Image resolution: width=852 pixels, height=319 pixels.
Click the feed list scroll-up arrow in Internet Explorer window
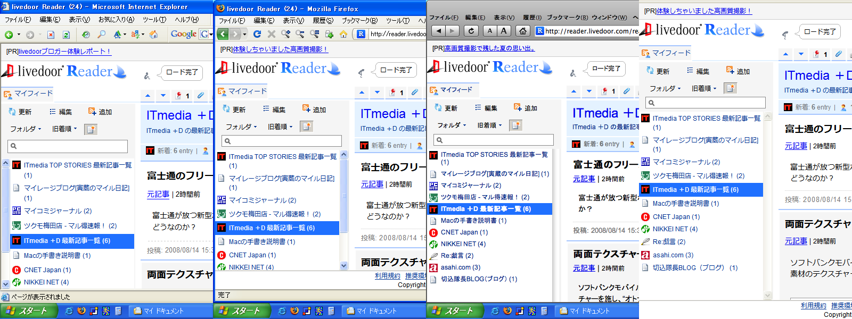5,164
